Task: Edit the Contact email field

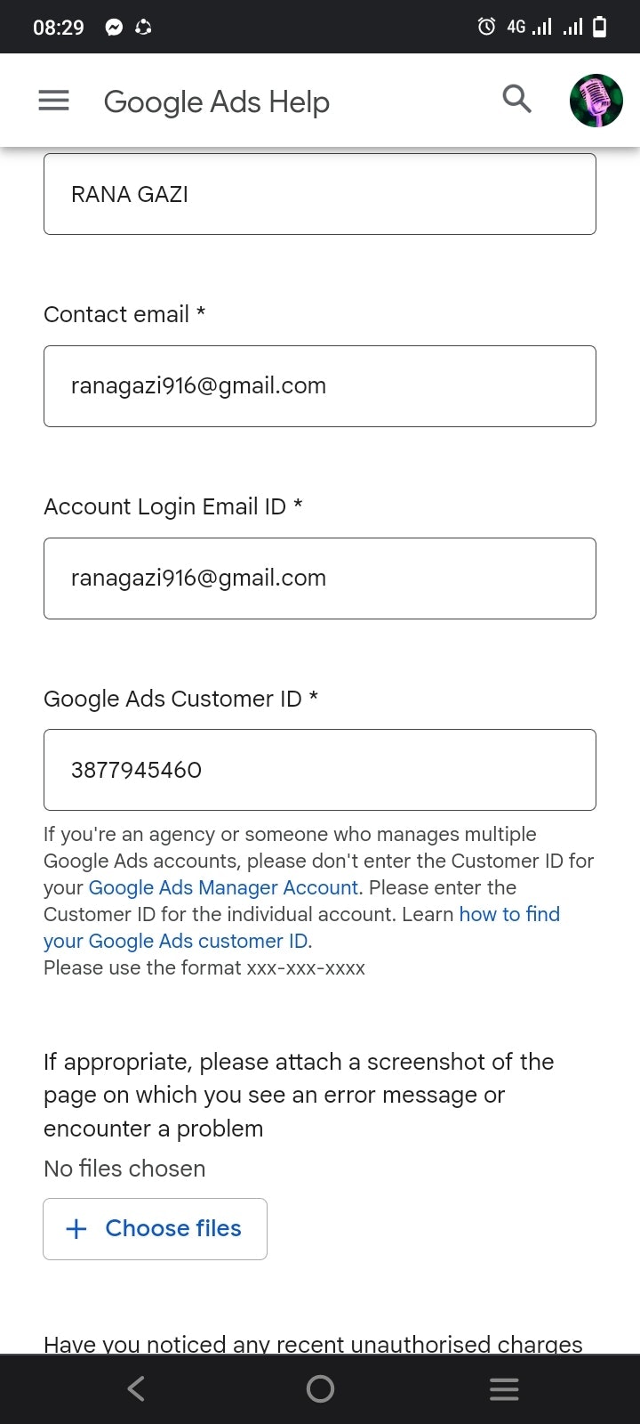Action: 320,386
